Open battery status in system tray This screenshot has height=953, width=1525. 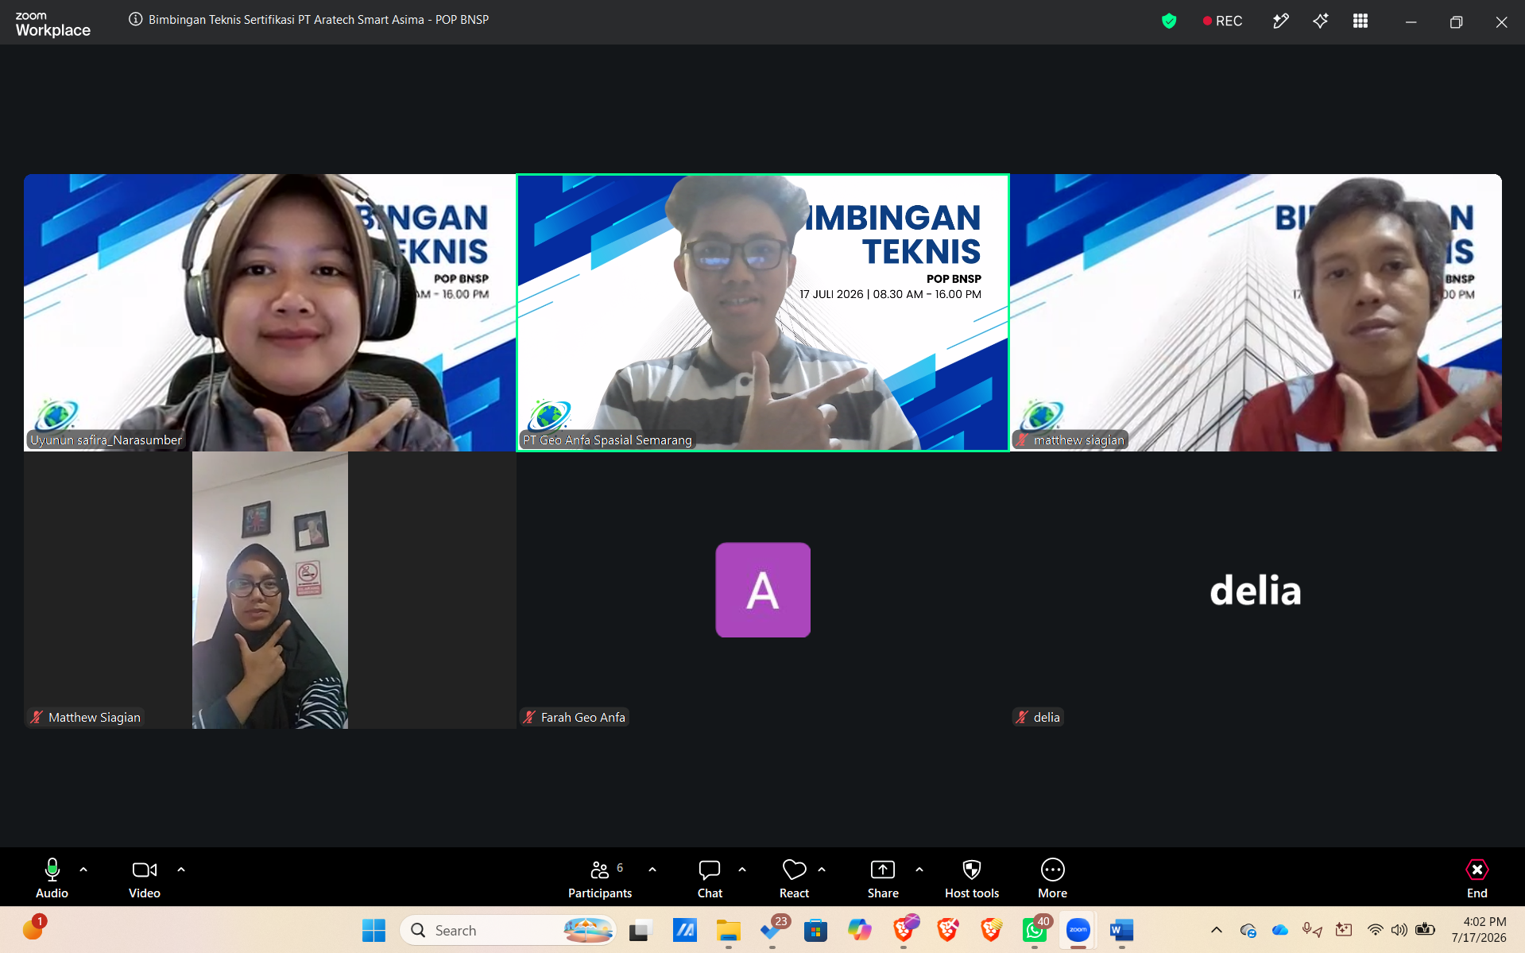click(1425, 930)
